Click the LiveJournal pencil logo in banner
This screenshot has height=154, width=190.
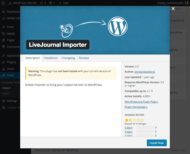[x=66, y=31]
